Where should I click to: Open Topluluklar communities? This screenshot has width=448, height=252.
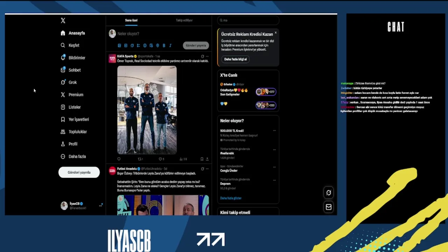coord(73,132)
